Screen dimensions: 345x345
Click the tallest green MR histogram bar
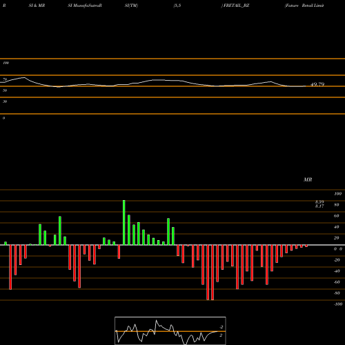coord(124,223)
